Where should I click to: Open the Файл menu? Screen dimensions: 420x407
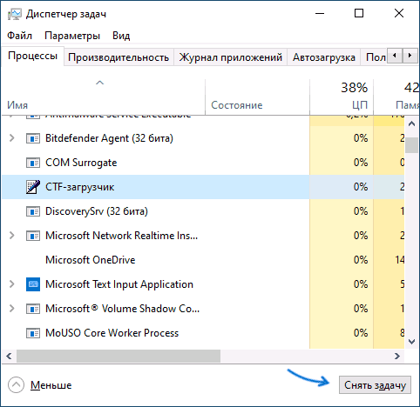click(x=19, y=36)
